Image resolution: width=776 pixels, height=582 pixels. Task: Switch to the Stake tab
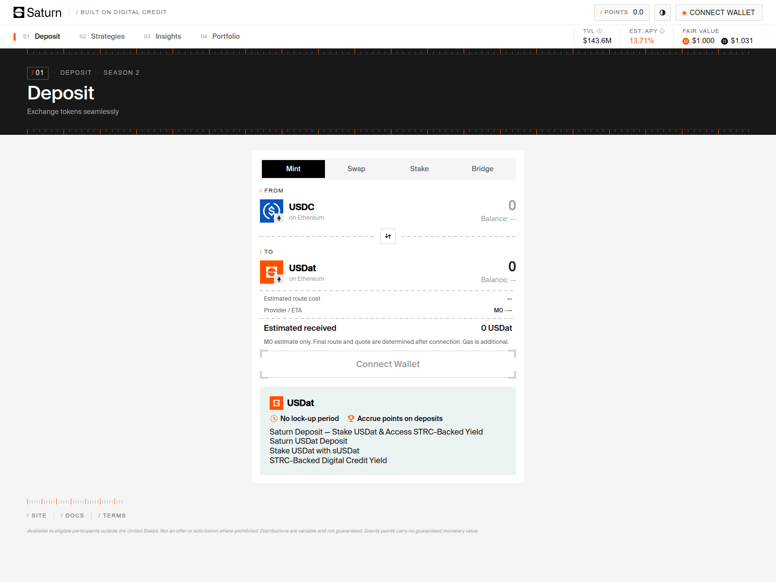point(420,169)
